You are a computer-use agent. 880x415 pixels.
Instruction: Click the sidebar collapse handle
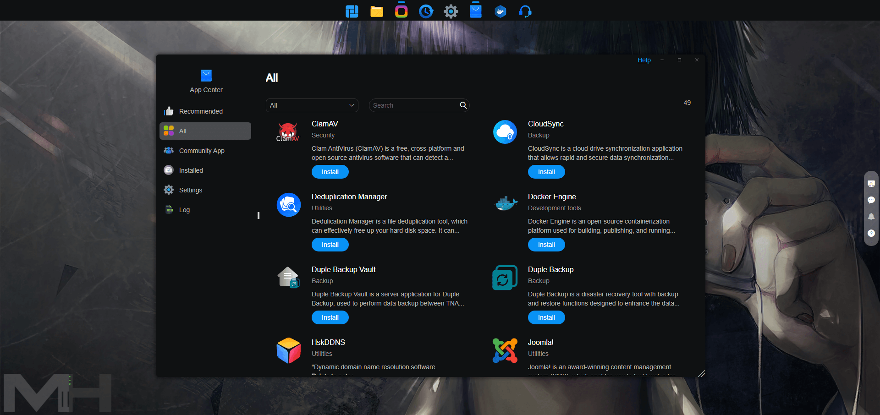point(258,215)
